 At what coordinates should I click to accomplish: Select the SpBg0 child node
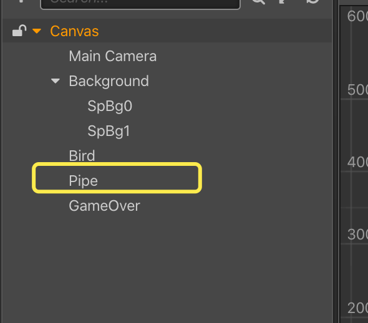(x=110, y=106)
